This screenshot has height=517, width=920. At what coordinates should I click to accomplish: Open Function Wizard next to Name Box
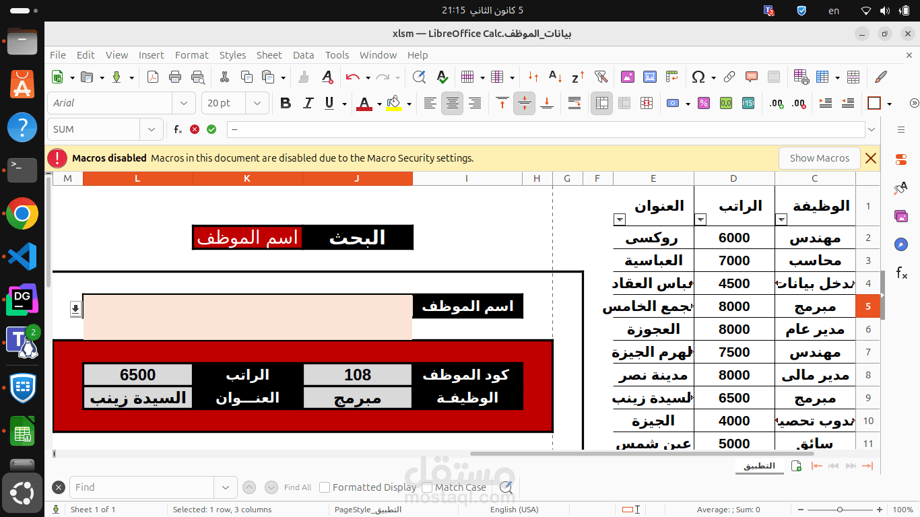click(178, 129)
